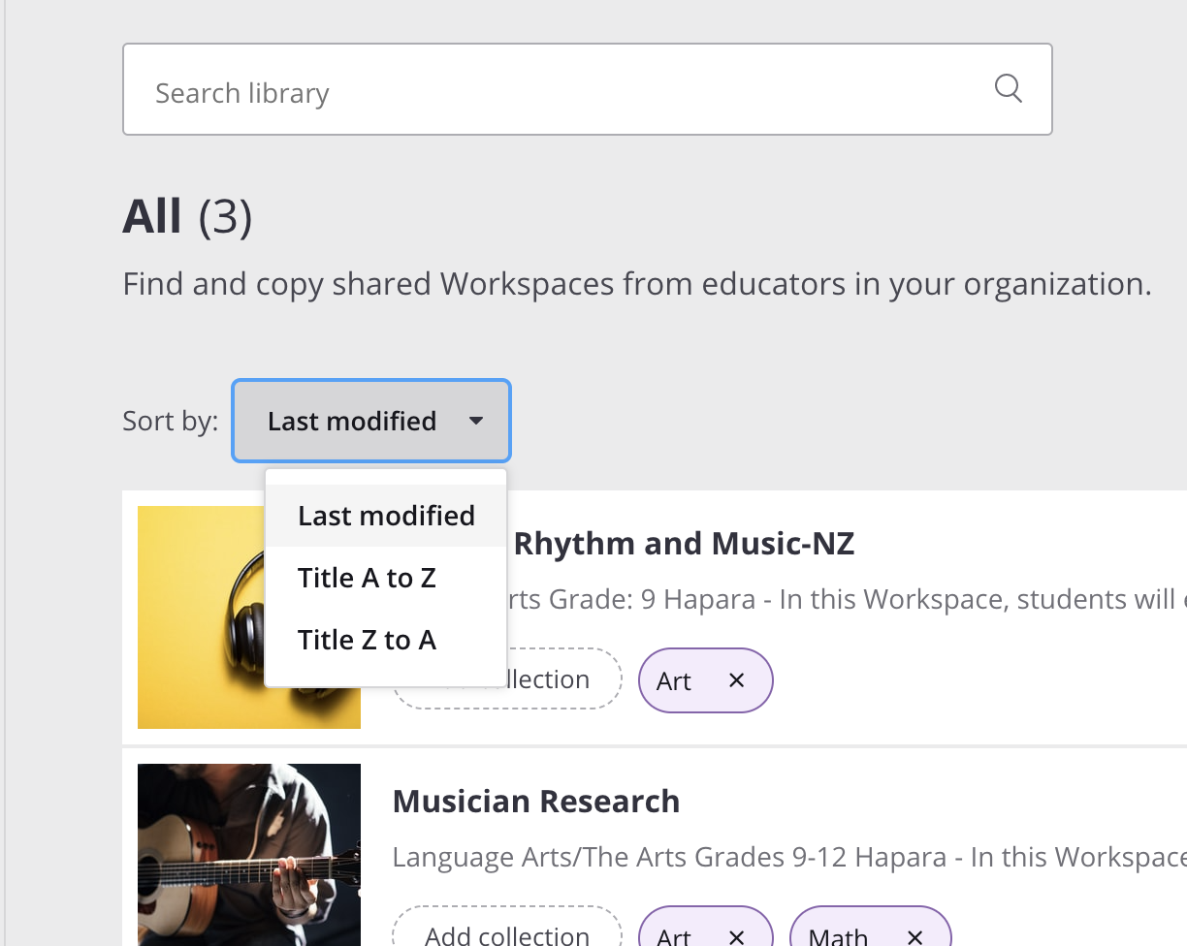1187x946 pixels.
Task: Click Add collection under Musician Research
Action: tap(505, 932)
